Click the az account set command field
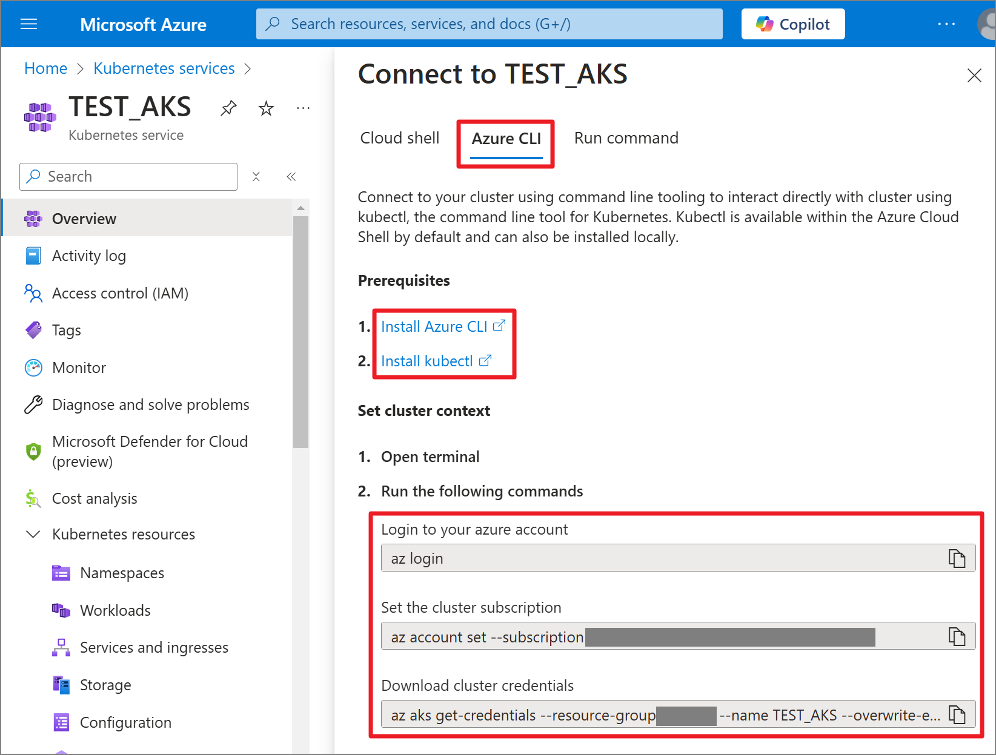996x755 pixels. click(678, 636)
